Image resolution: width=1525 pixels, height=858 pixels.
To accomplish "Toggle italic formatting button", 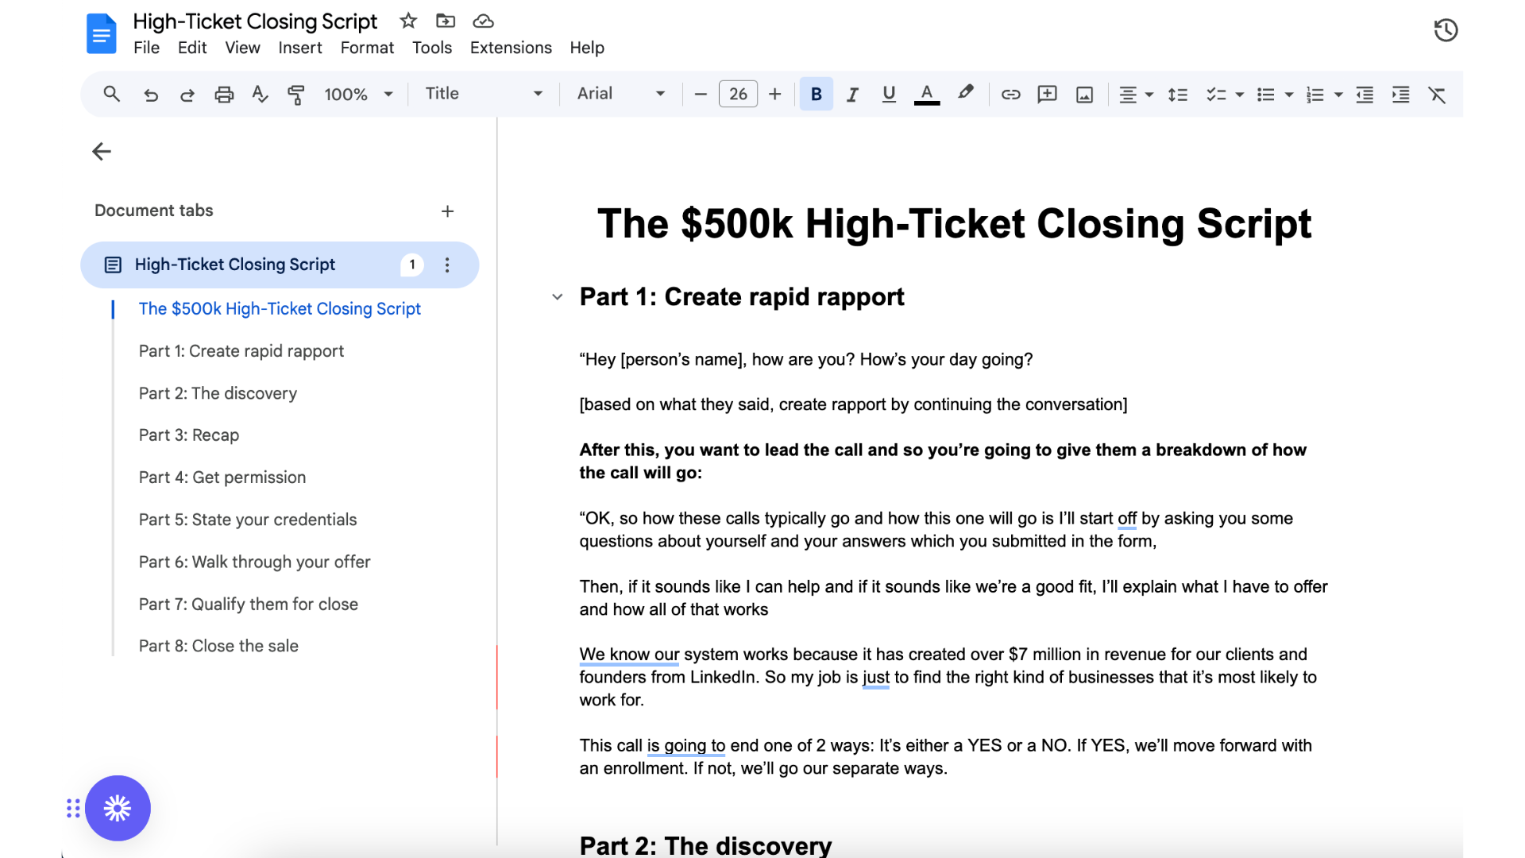I will pyautogui.click(x=852, y=95).
